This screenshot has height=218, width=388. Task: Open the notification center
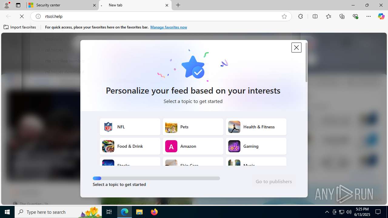(x=378, y=212)
